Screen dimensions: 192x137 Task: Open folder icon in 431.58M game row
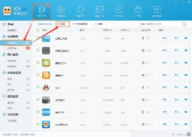pyautogui.click(x=186, y=100)
